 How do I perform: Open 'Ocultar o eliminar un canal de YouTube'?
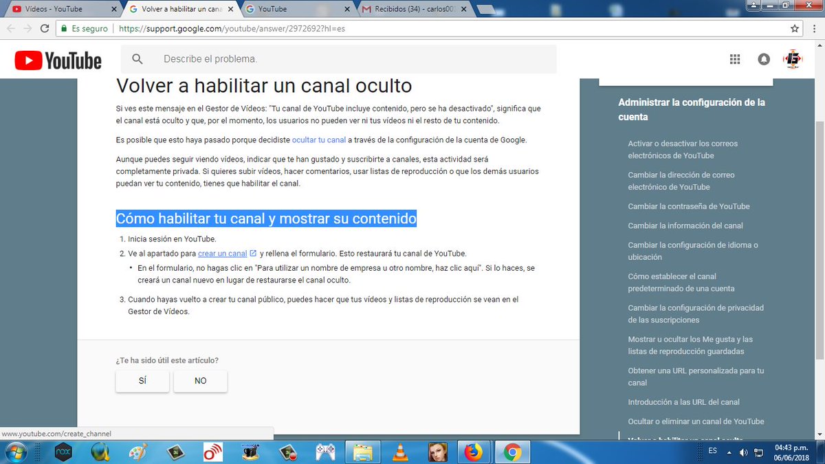pyautogui.click(x=696, y=421)
